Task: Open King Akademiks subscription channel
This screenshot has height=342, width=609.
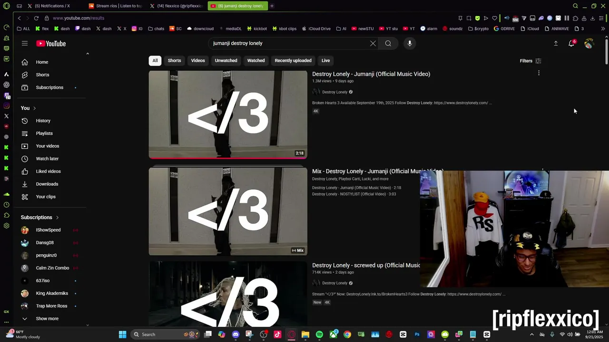Action: tap(51, 294)
